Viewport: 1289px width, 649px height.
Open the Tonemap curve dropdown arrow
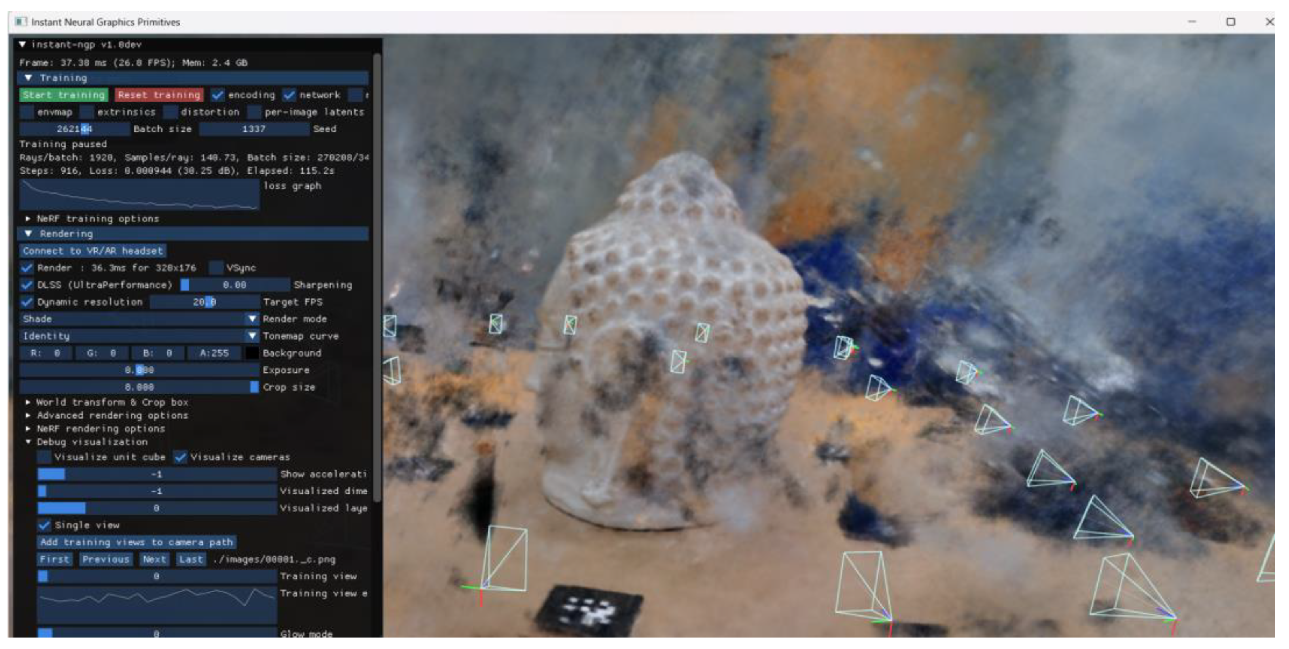(252, 336)
